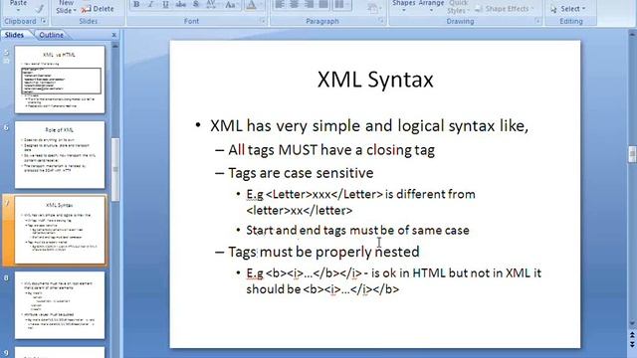The width and height of the screenshot is (637, 358).
Task: Open the Select dropdown in Editing
Action: pyautogui.click(x=568, y=9)
